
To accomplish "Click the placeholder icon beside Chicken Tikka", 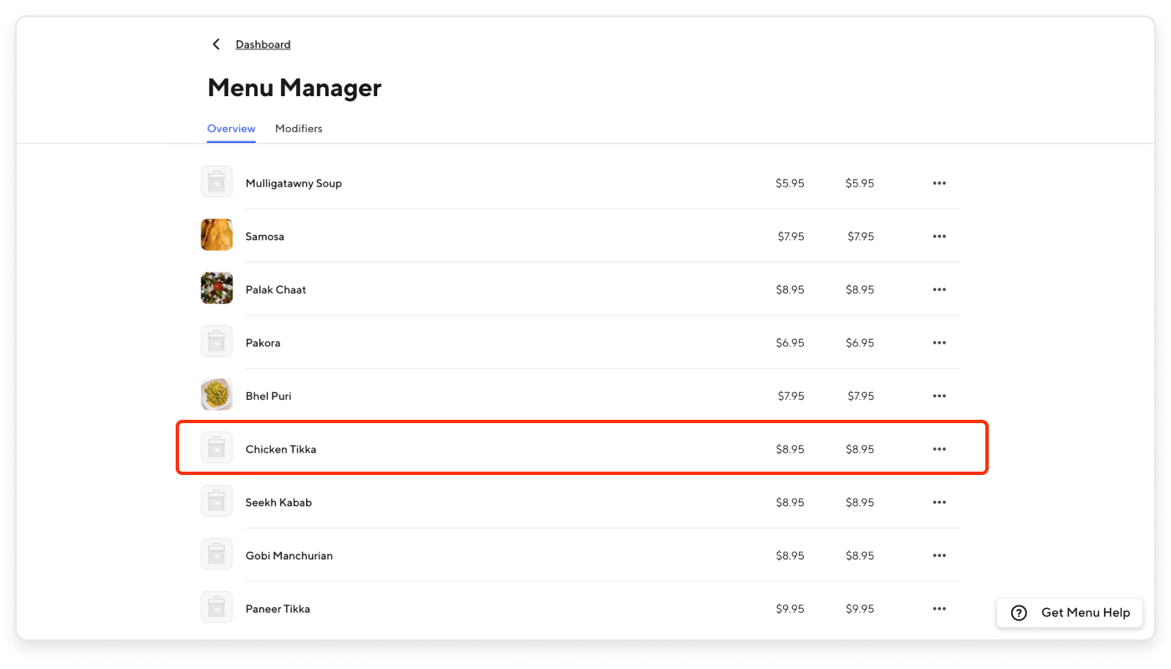I will pyautogui.click(x=217, y=447).
